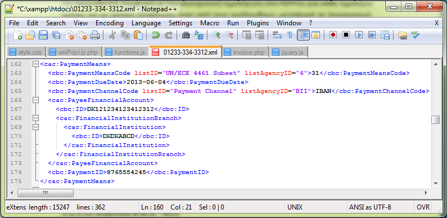The height and width of the screenshot is (218, 447).
Task: Open Find with binoculars icon
Action: click(186, 35)
